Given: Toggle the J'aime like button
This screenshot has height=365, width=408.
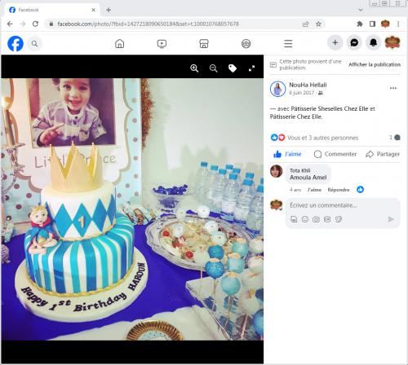Looking at the screenshot, I should [x=287, y=154].
